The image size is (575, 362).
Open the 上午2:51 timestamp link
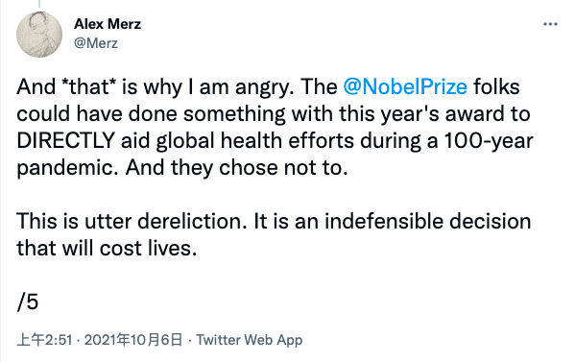tap(44, 340)
